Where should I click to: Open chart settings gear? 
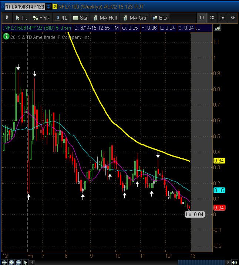click(x=233, y=17)
